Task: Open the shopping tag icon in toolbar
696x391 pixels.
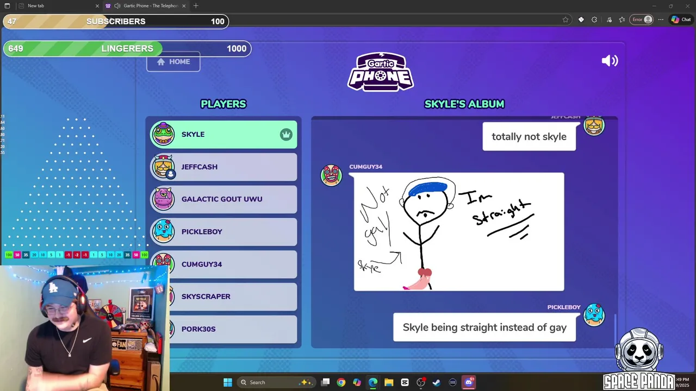Action: coord(581,20)
